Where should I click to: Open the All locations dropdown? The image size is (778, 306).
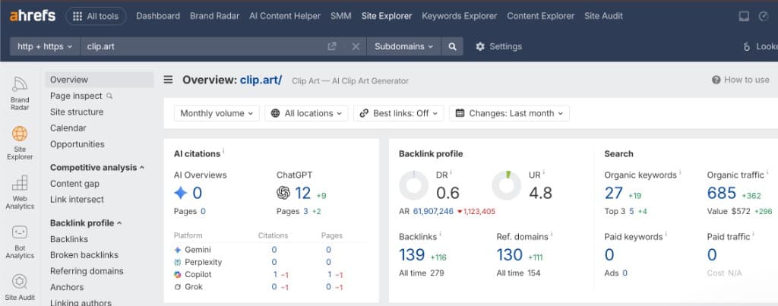coord(306,113)
